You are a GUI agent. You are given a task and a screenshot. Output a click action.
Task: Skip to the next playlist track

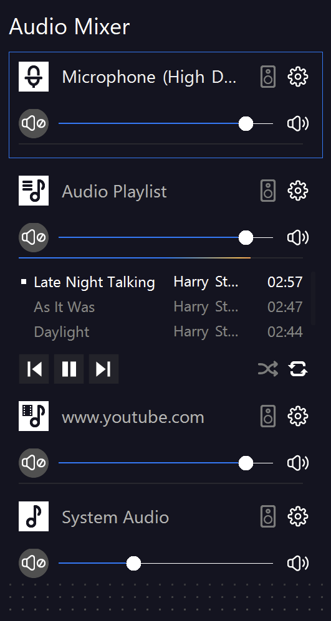[x=103, y=369]
